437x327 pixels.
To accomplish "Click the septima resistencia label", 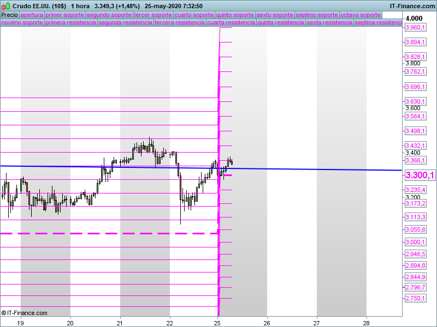I will click(x=378, y=22).
